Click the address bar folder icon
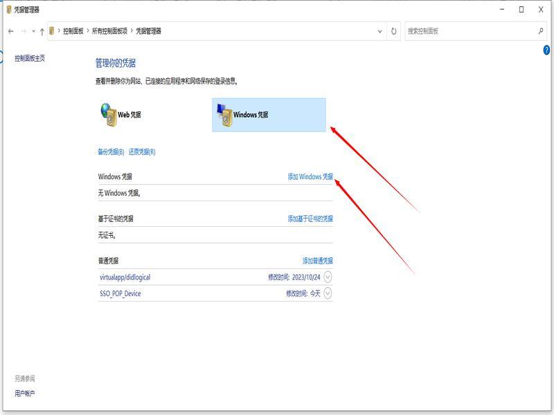Image resolution: width=554 pixels, height=415 pixels. [x=52, y=31]
